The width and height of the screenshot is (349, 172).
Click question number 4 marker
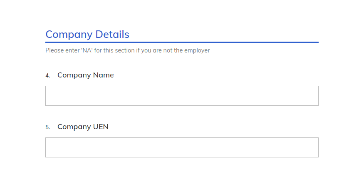[x=47, y=76]
